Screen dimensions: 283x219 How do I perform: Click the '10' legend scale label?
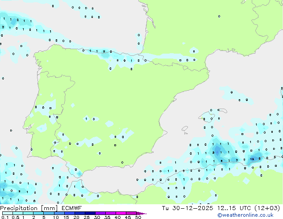[56, 217]
